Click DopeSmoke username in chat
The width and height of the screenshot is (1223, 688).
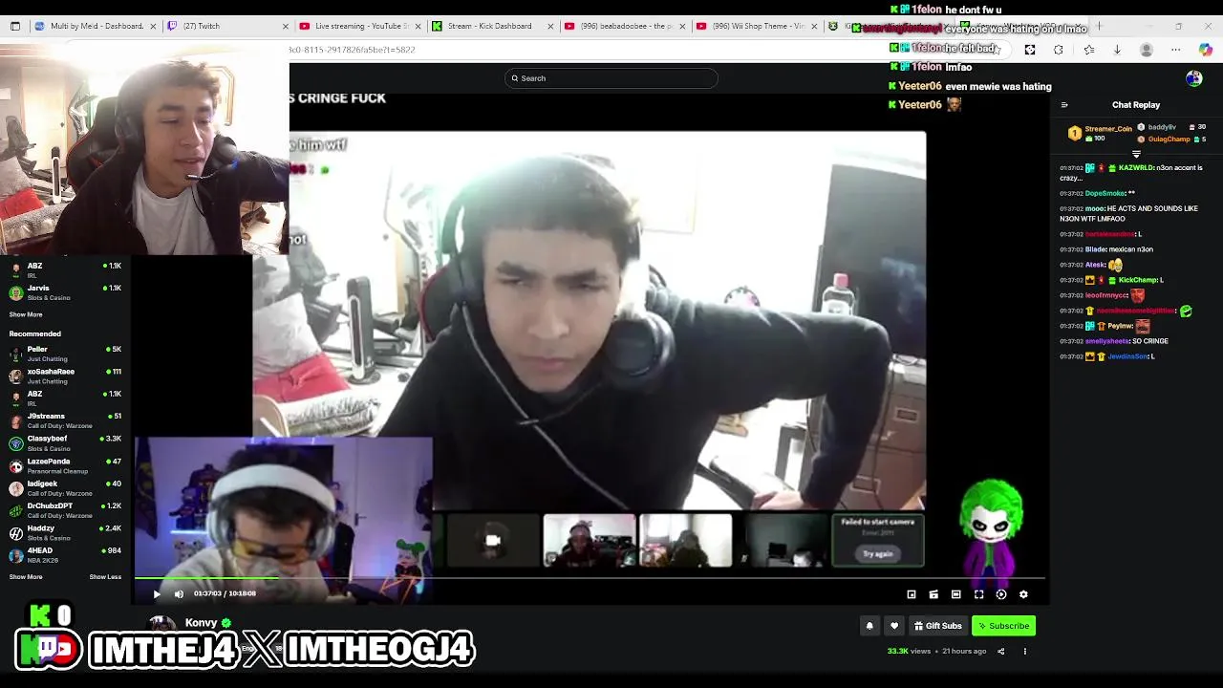pyautogui.click(x=1106, y=193)
